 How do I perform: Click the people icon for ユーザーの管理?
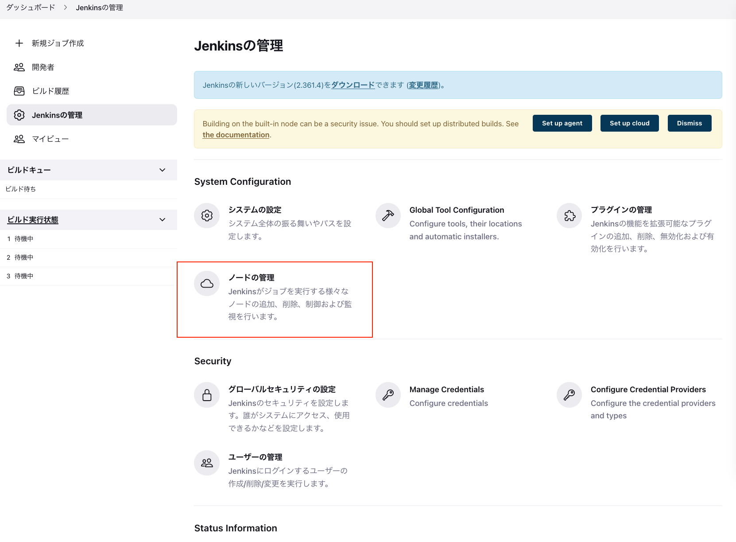206,463
